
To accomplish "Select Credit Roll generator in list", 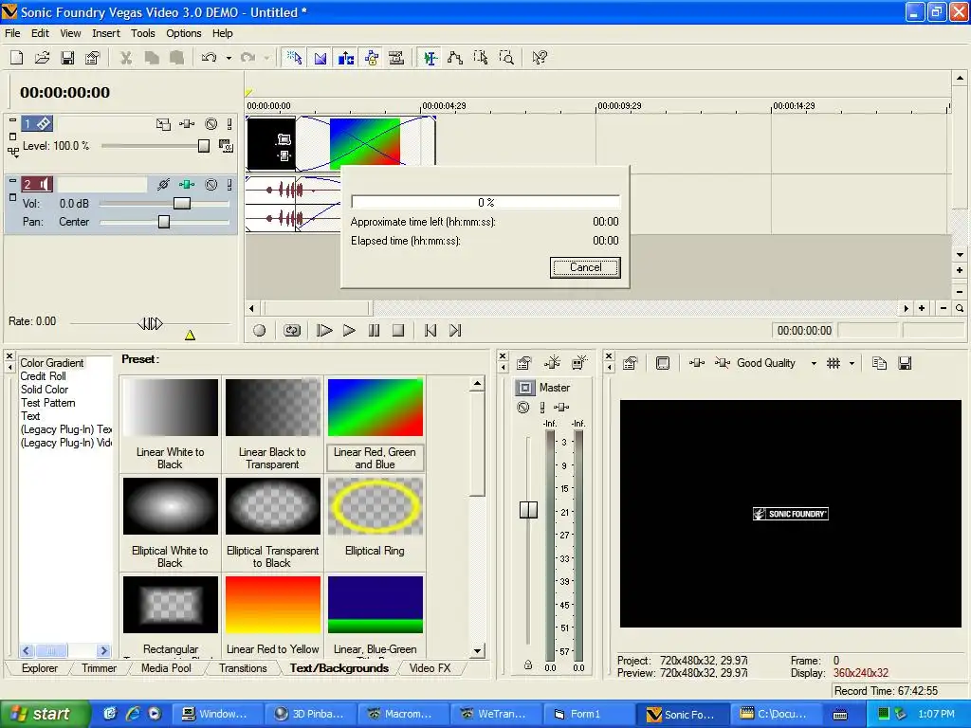I will pyautogui.click(x=43, y=376).
